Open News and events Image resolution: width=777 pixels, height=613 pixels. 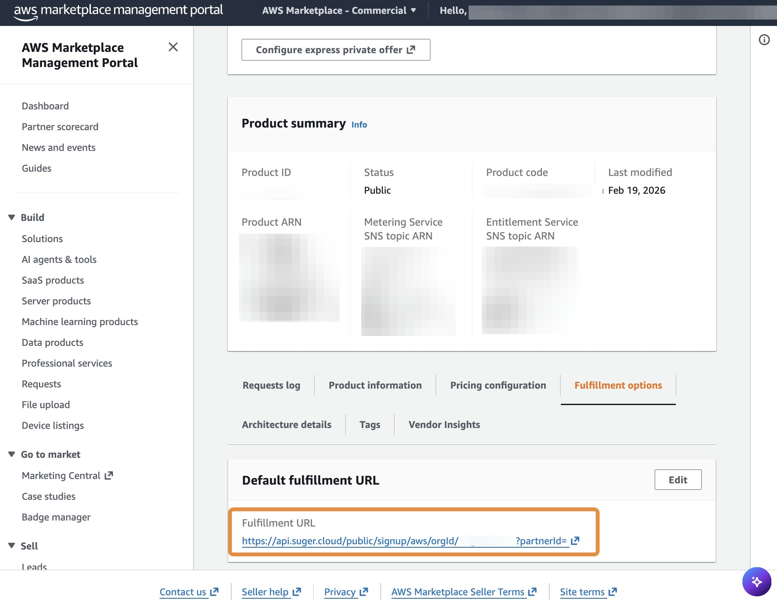(x=59, y=147)
